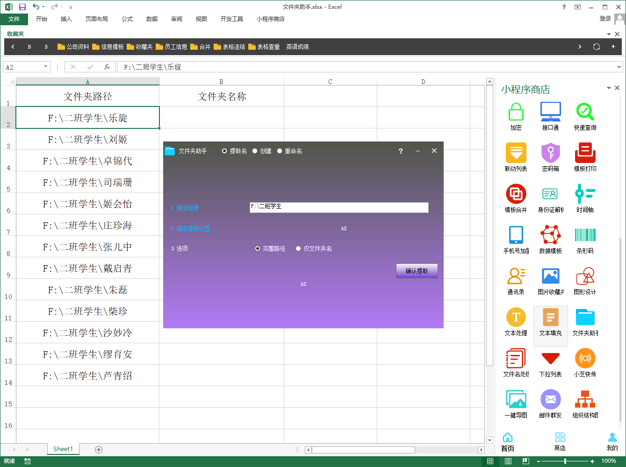Open the 邮件群发 mail tool
The height and width of the screenshot is (467, 626).
(x=550, y=404)
